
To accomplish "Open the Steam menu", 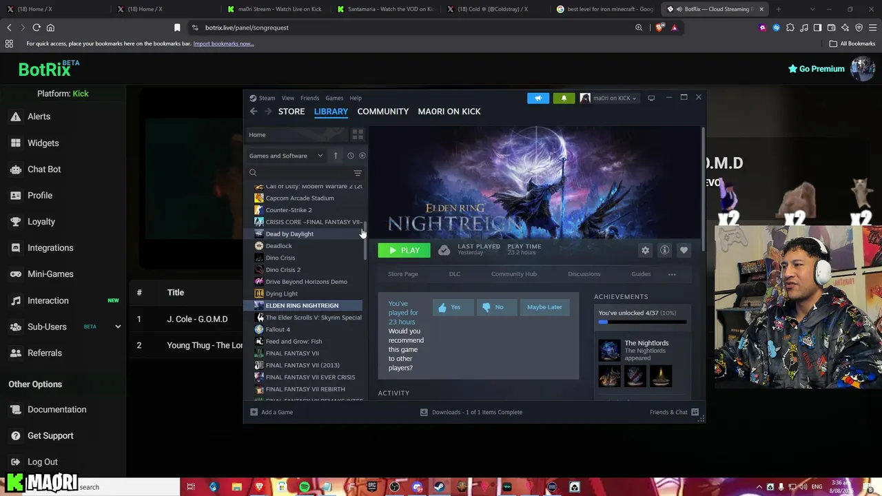I will click(x=267, y=98).
